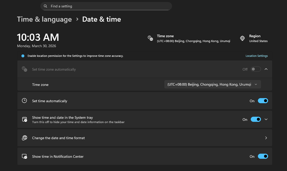Screen dimensions: 287x171
Task: Open the Time zone dropdown list
Action: [212, 84]
